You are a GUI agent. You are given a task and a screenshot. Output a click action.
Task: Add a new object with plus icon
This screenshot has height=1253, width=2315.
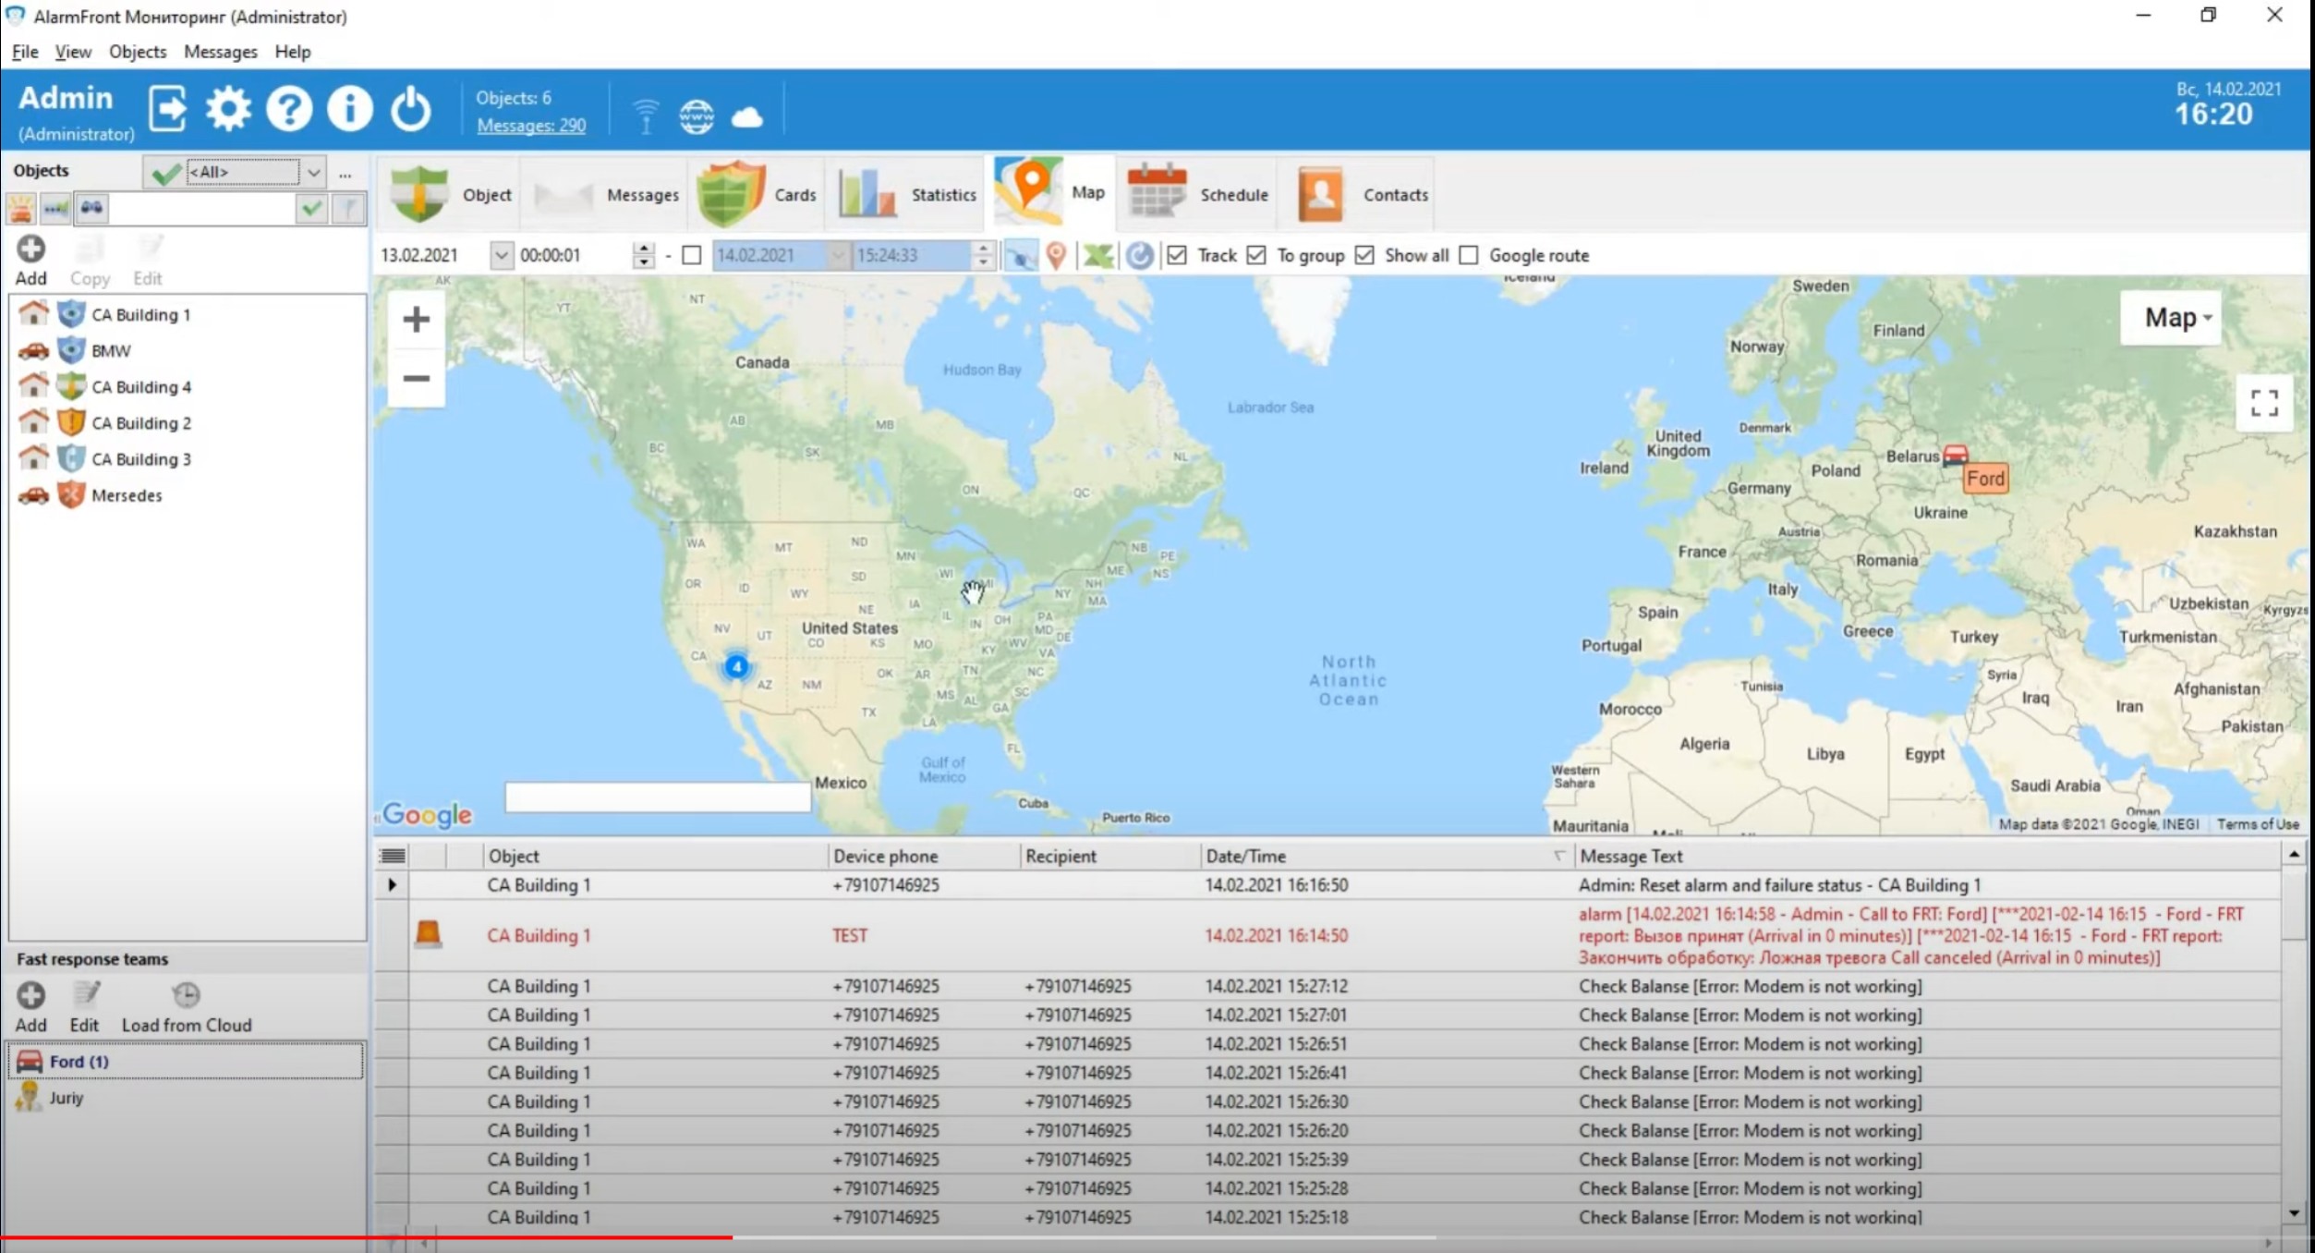(30, 249)
